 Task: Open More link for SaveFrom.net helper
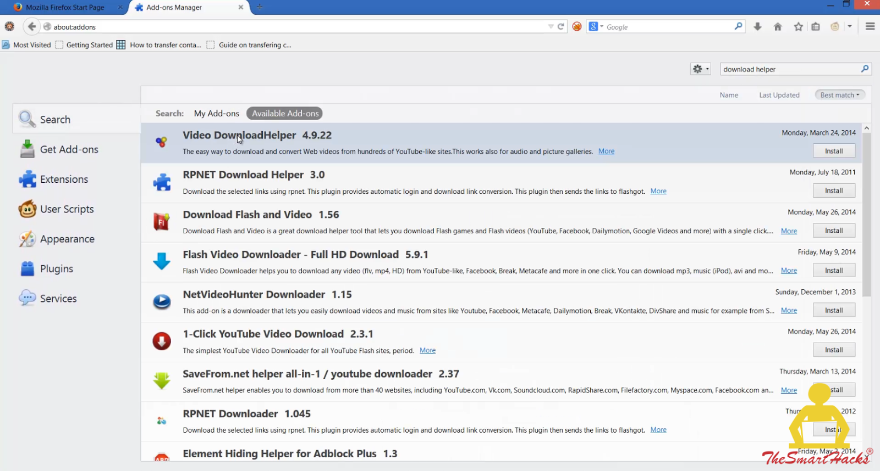click(x=789, y=390)
